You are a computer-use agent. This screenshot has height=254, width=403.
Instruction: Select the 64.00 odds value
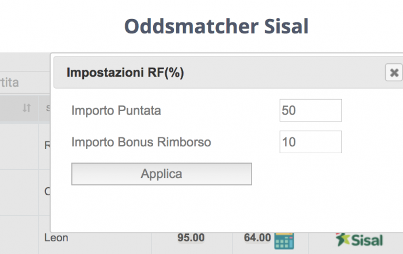point(257,237)
